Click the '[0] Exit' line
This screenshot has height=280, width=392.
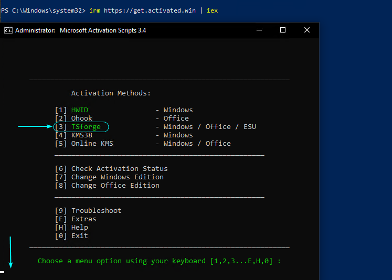(x=71, y=236)
